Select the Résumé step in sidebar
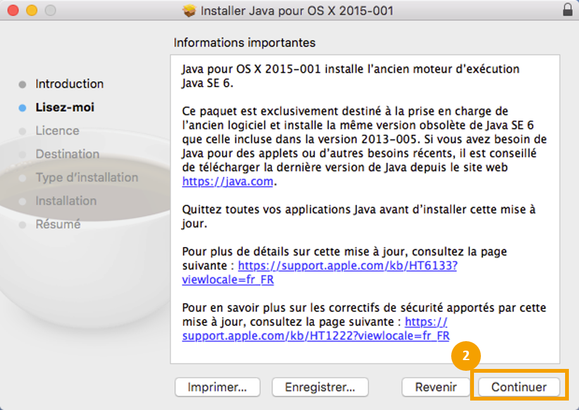This screenshot has height=410, width=579. pyautogui.click(x=58, y=224)
